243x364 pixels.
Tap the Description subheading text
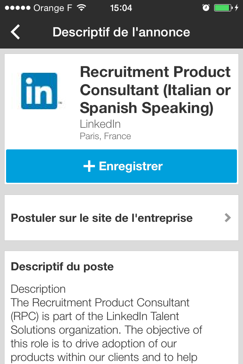38,289
